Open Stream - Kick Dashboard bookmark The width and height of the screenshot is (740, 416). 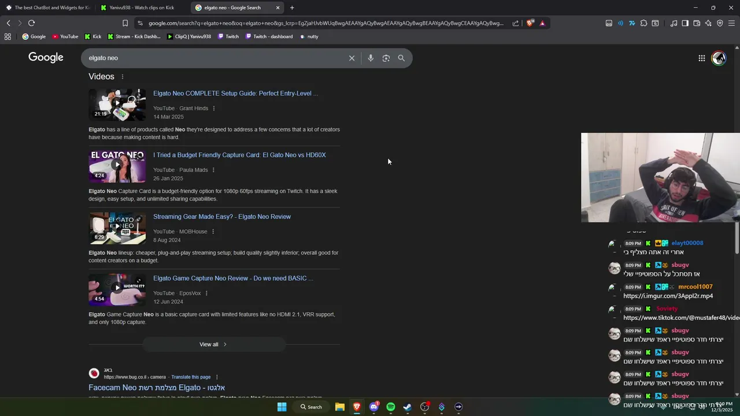point(134,36)
